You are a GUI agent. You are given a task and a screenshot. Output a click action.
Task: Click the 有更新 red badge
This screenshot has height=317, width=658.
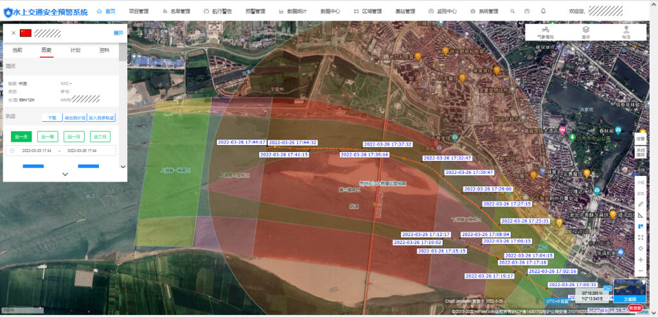coord(635,308)
